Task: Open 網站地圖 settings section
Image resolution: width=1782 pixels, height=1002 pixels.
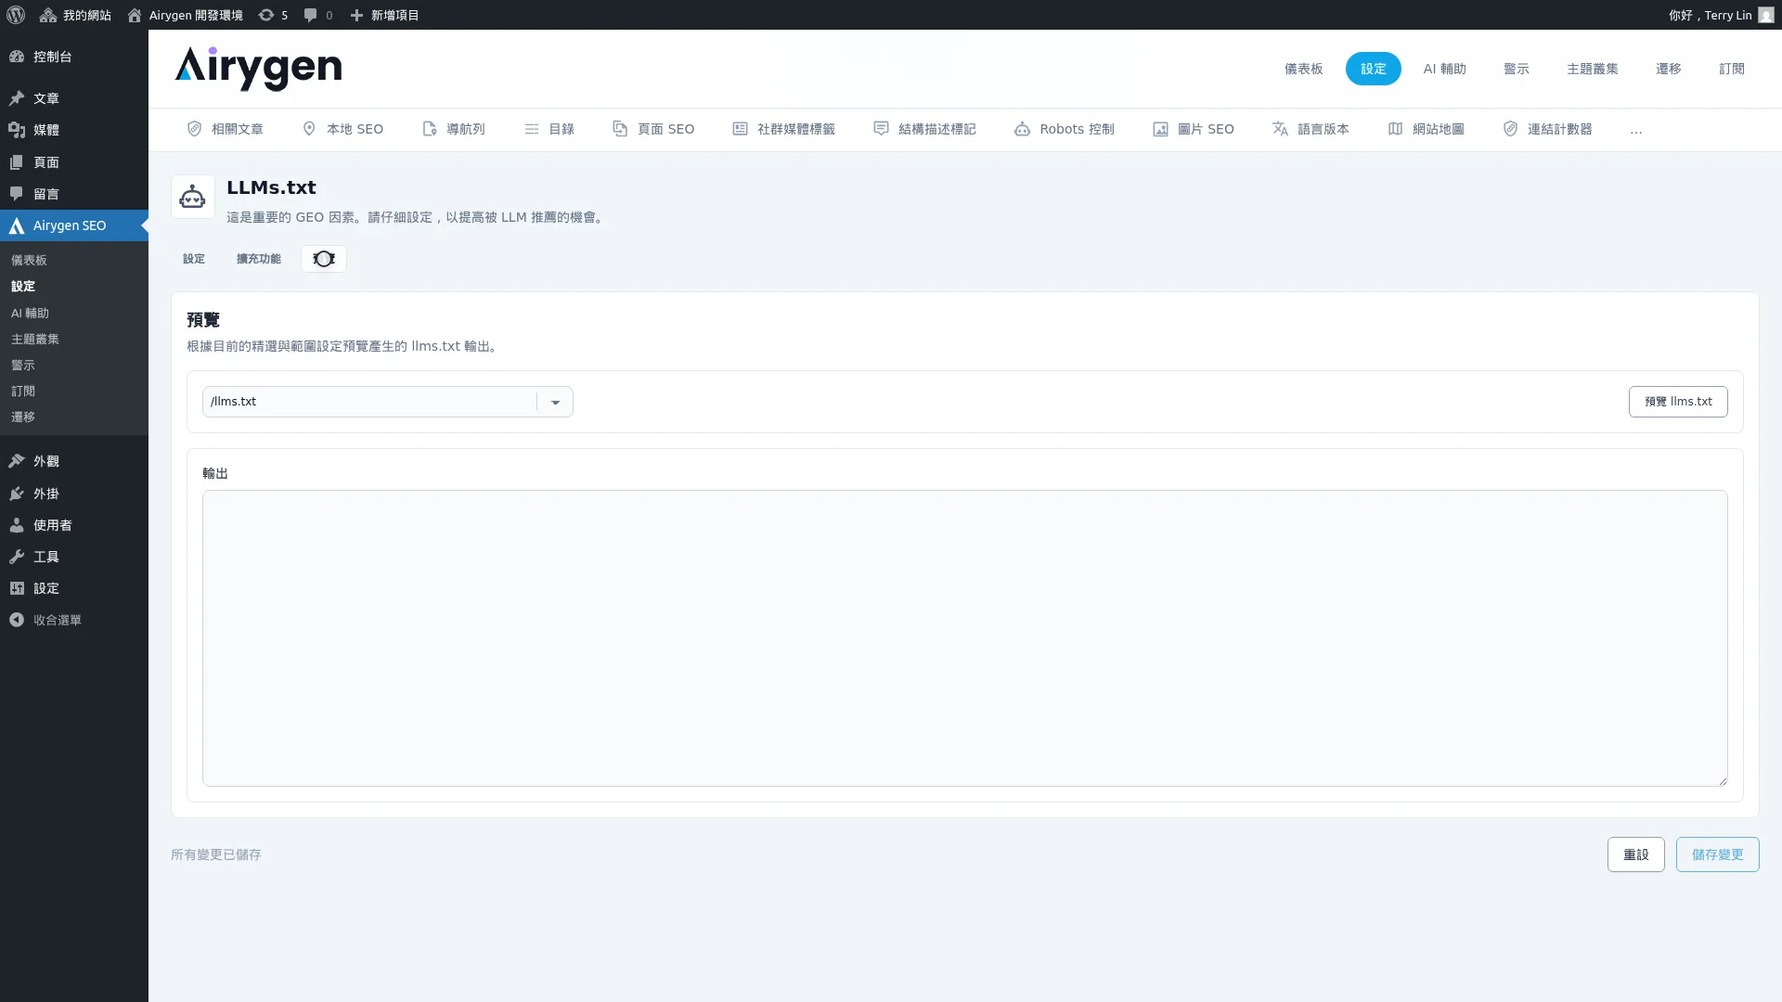Action: coord(1426,129)
